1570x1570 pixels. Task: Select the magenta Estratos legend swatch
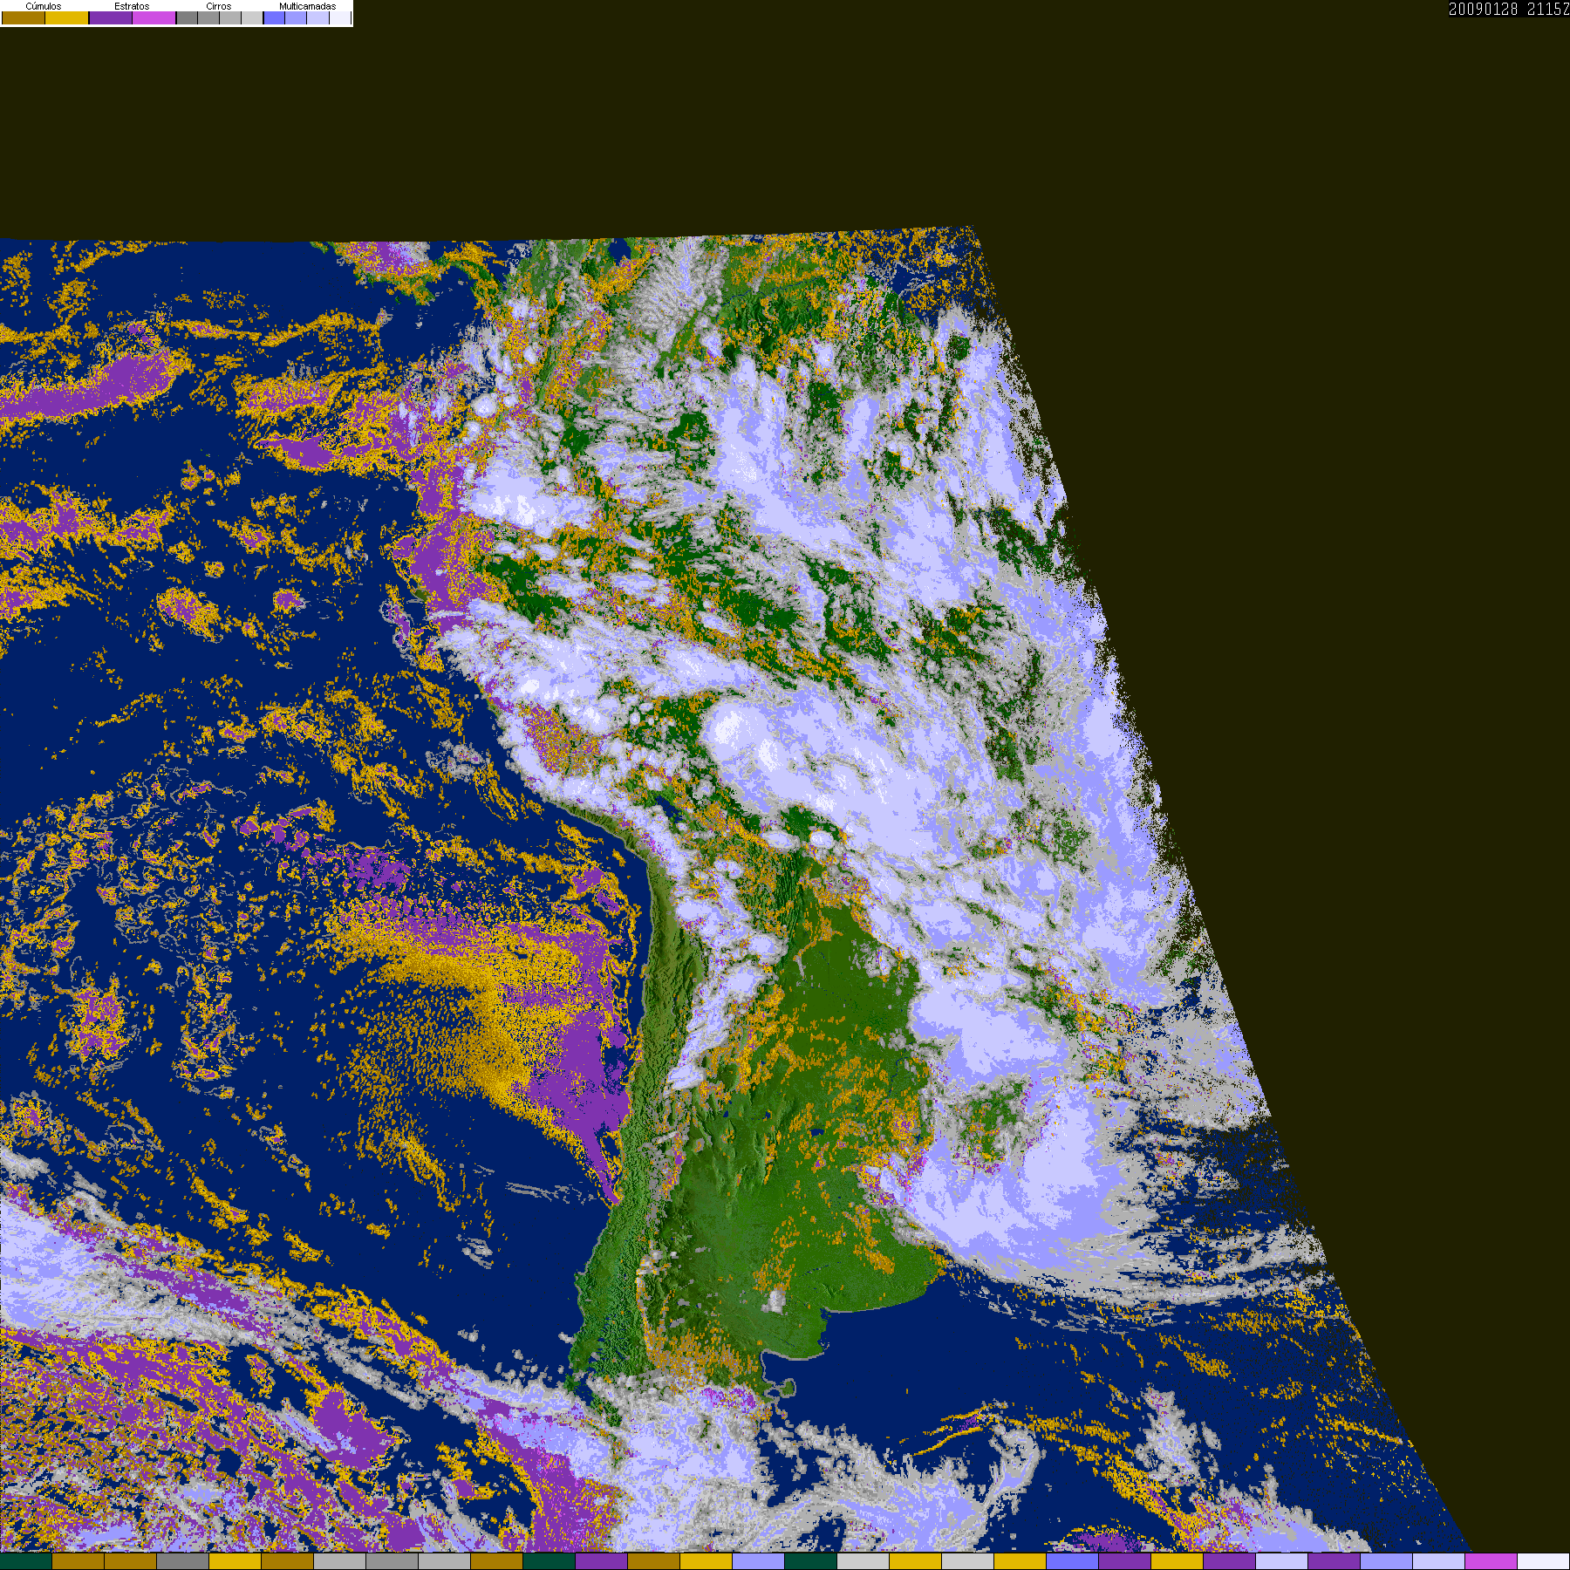pos(154,17)
